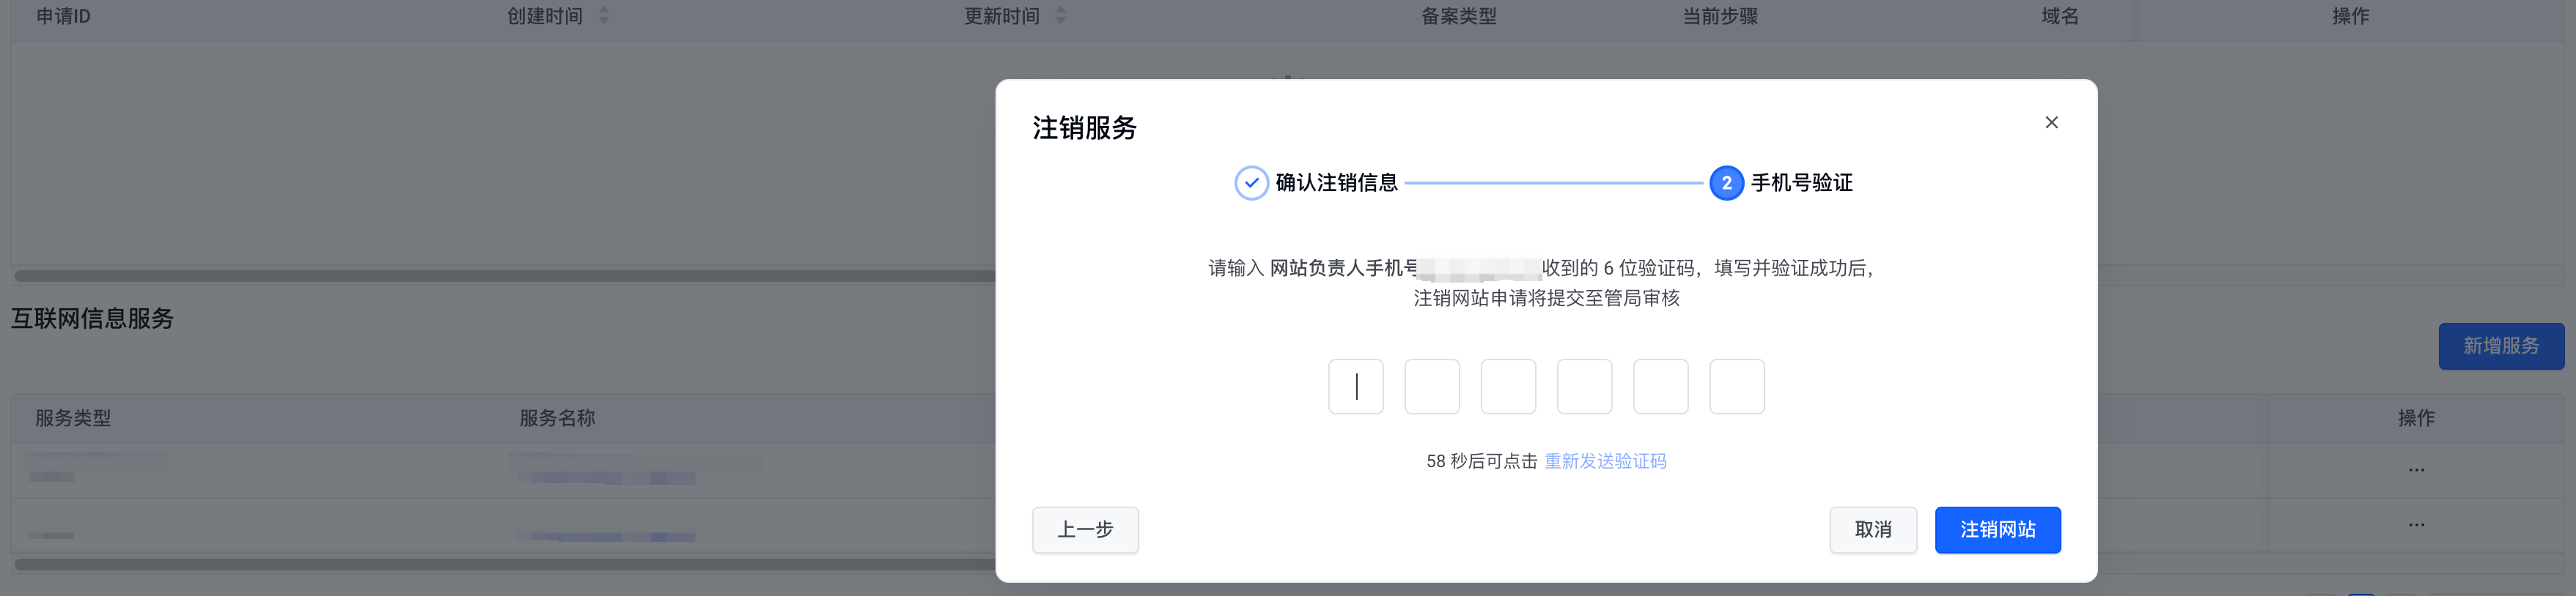This screenshot has height=596, width=2576.
Task: Confirm with the 注销网站 button
Action: tap(1997, 529)
